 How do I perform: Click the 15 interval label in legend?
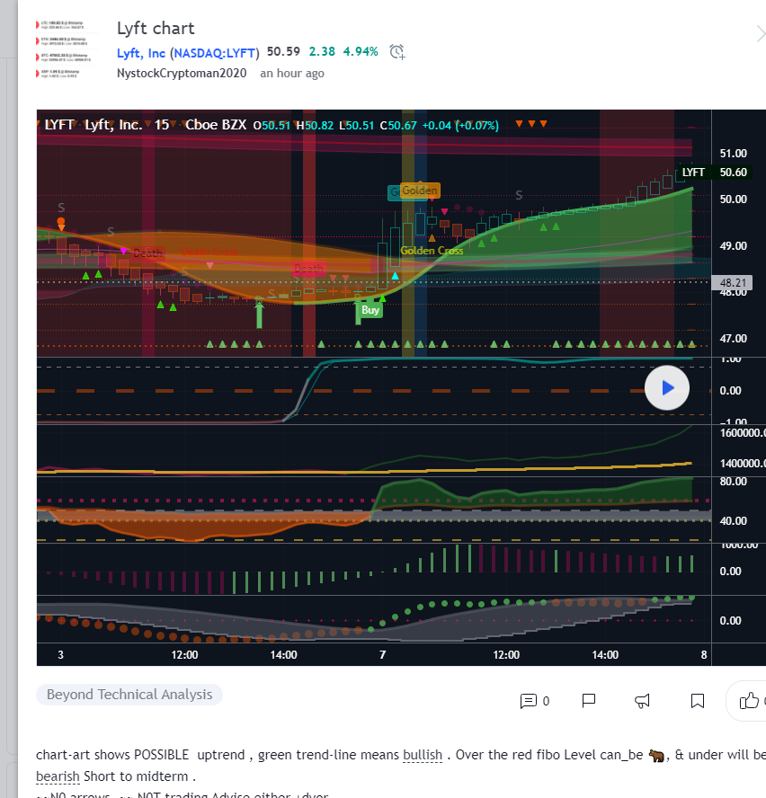point(162,125)
